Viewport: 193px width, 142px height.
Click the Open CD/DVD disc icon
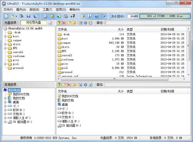tap(22, 16)
